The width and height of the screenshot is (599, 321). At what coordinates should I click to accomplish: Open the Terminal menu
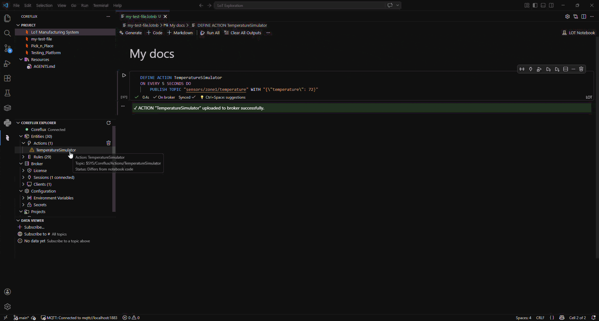point(101,5)
